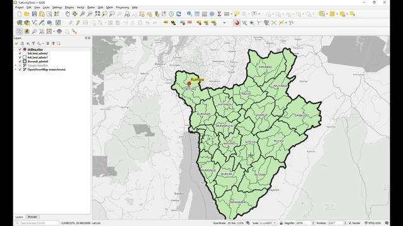Open the Processing menu
This screenshot has height=226, width=403.
click(122, 8)
